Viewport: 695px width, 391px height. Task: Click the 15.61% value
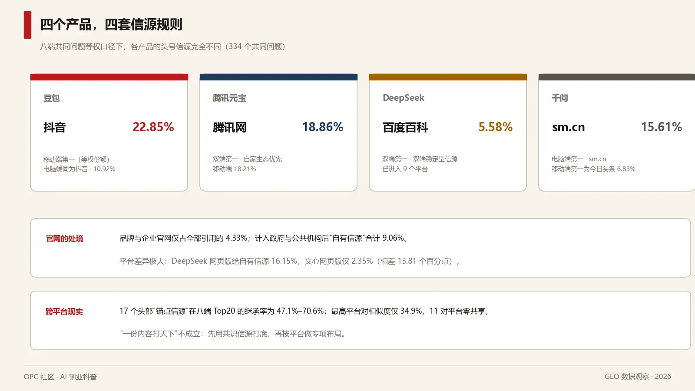(x=662, y=127)
